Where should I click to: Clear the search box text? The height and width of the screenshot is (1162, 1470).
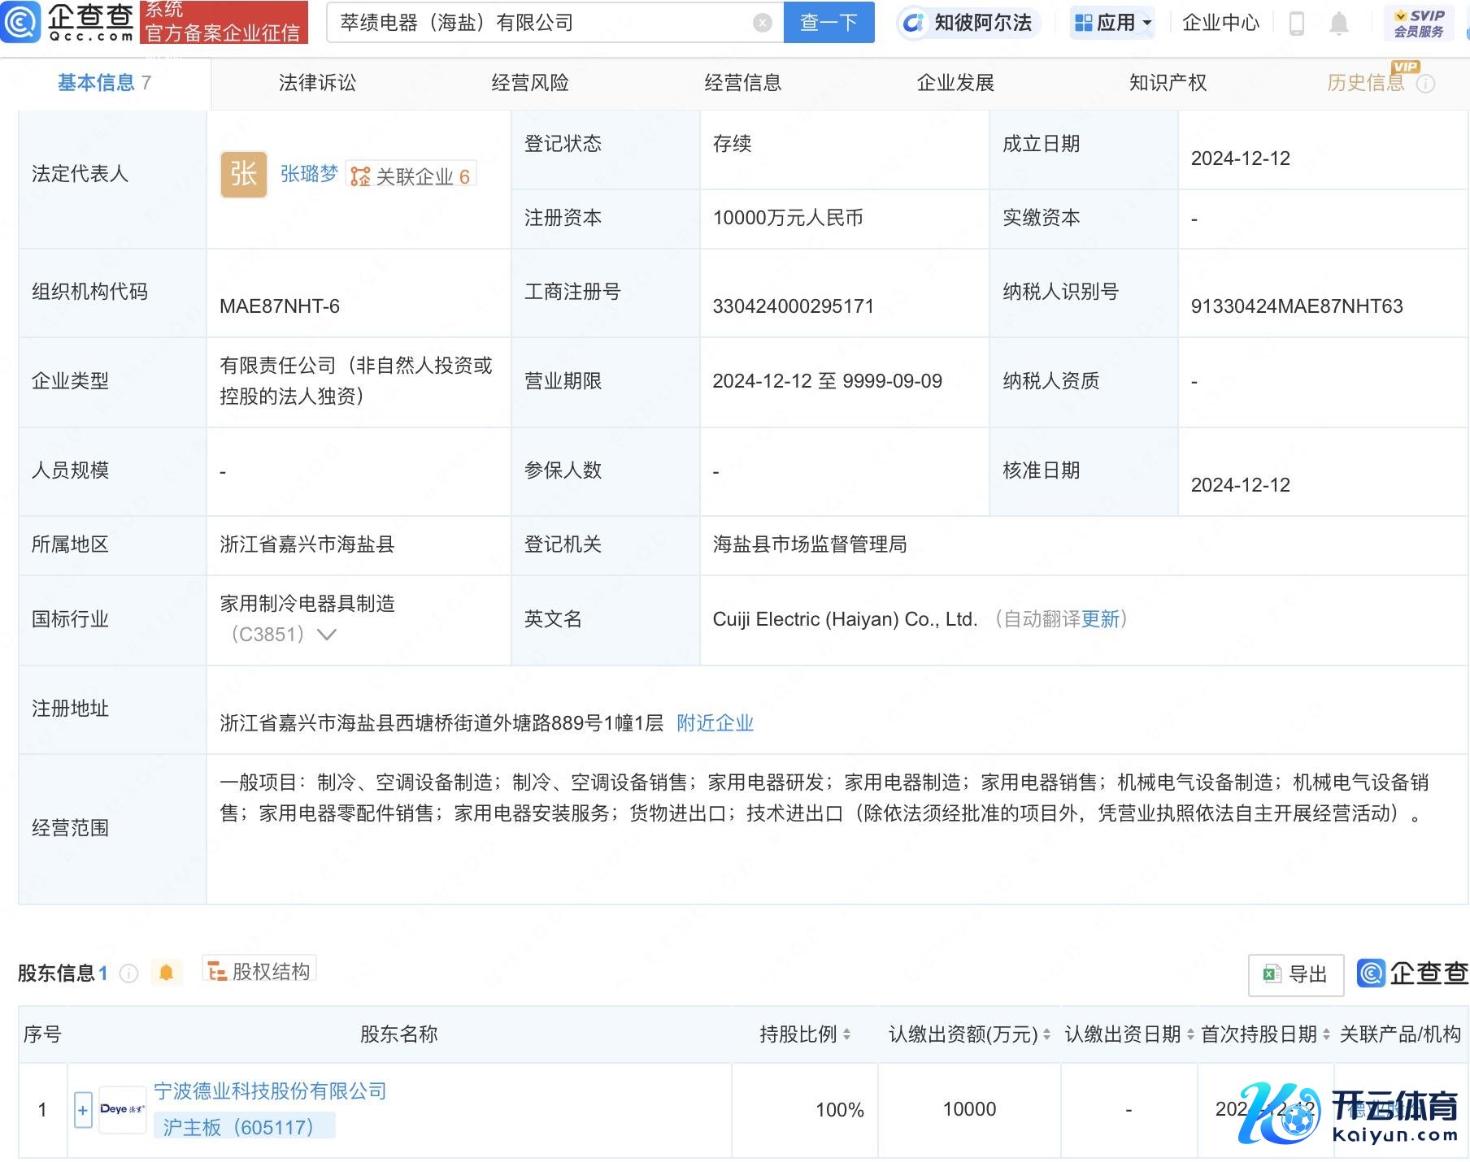pyautogui.click(x=762, y=23)
